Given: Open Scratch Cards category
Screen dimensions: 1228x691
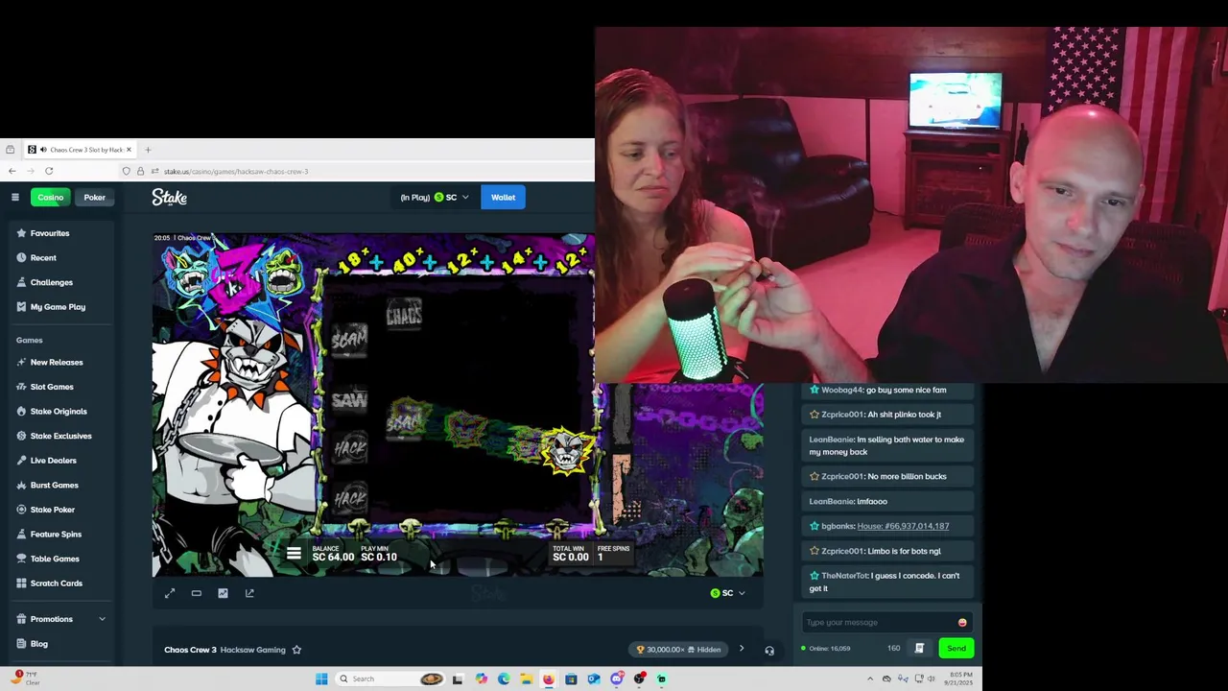Looking at the screenshot, I should [x=56, y=584].
